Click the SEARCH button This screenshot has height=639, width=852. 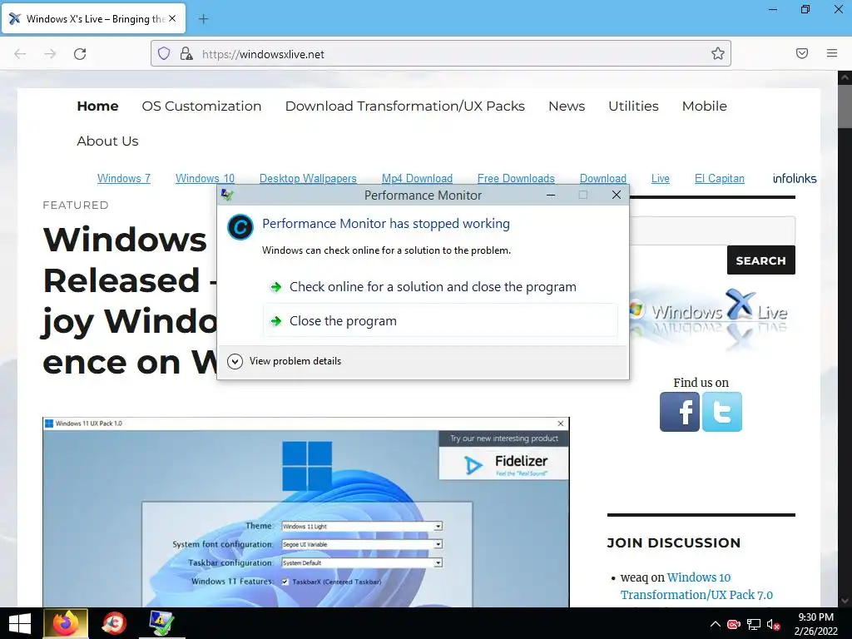click(760, 260)
